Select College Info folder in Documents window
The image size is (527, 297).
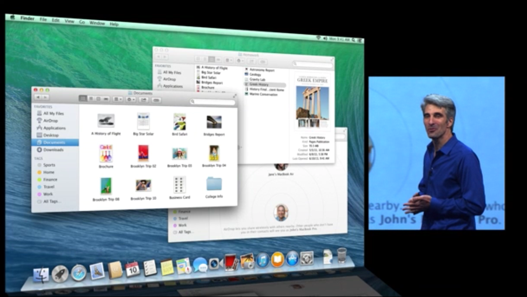coord(214,184)
